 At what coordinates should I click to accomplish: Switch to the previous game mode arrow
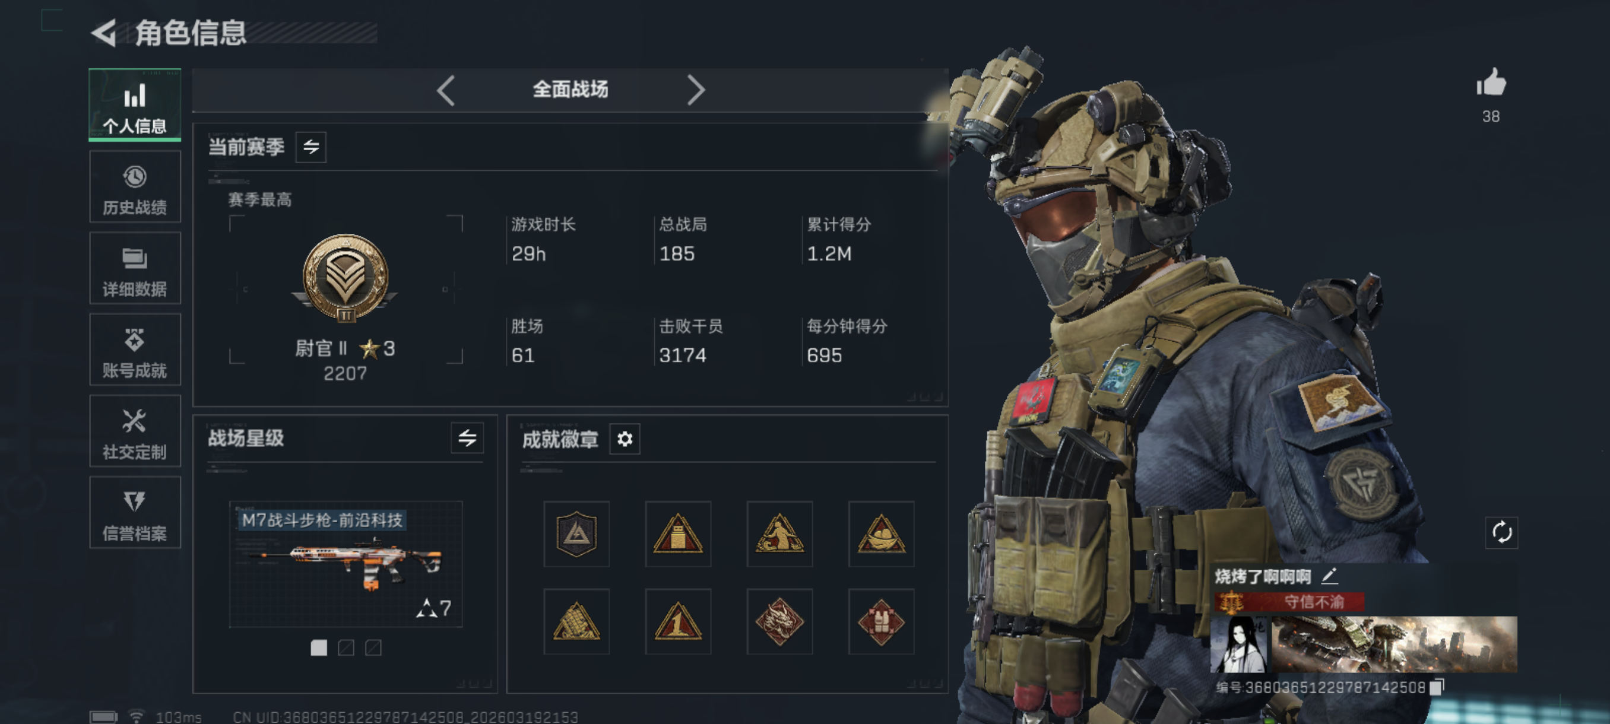(x=446, y=90)
